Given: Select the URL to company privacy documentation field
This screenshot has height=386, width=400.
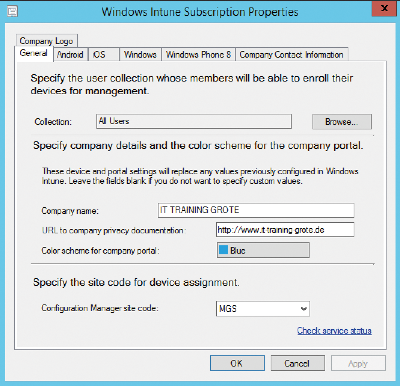Looking at the screenshot, I should point(285,230).
